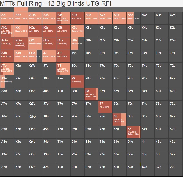The width and height of the screenshot is (183, 177).
Task: Click the QJo hand cell
Action: [35, 56]
